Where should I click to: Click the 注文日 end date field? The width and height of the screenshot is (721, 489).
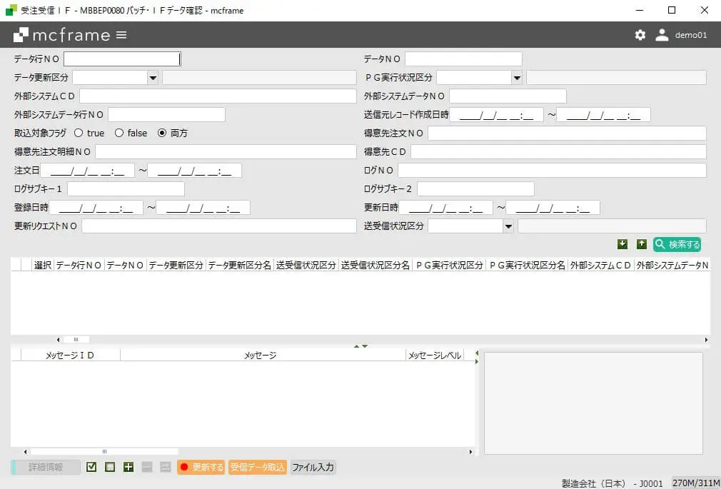click(194, 170)
